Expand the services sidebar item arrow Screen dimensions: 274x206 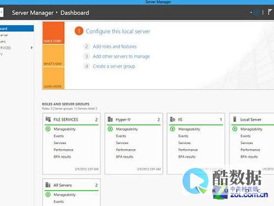pyautogui.click(x=32, y=48)
